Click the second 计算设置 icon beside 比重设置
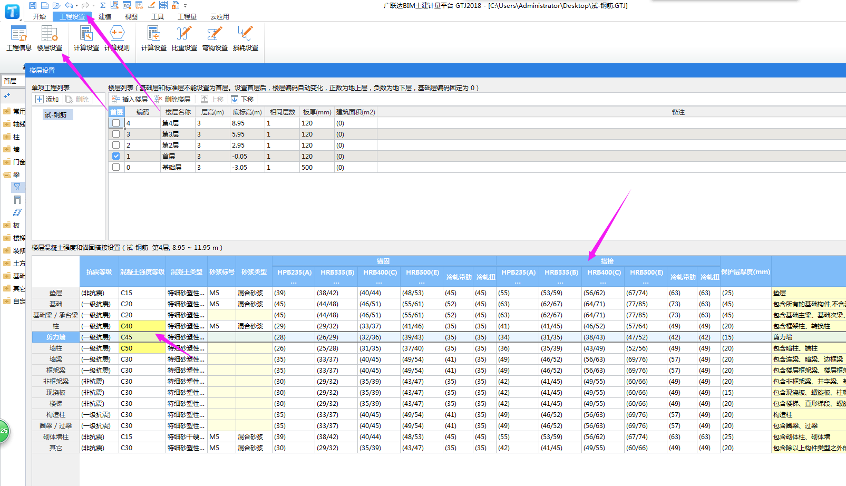 tap(154, 38)
